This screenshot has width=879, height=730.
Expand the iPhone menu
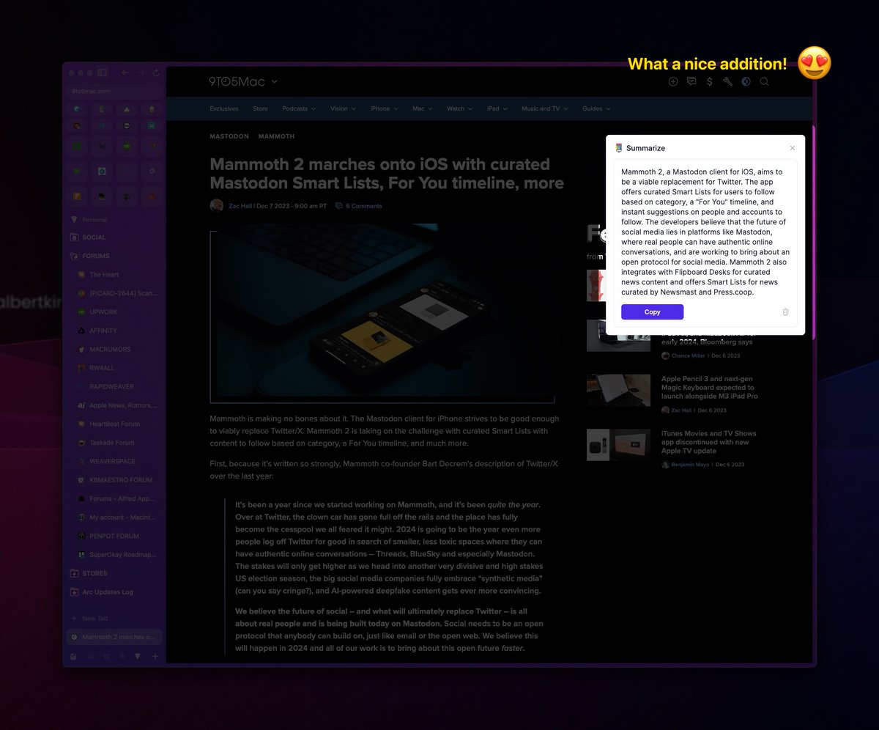pos(384,108)
